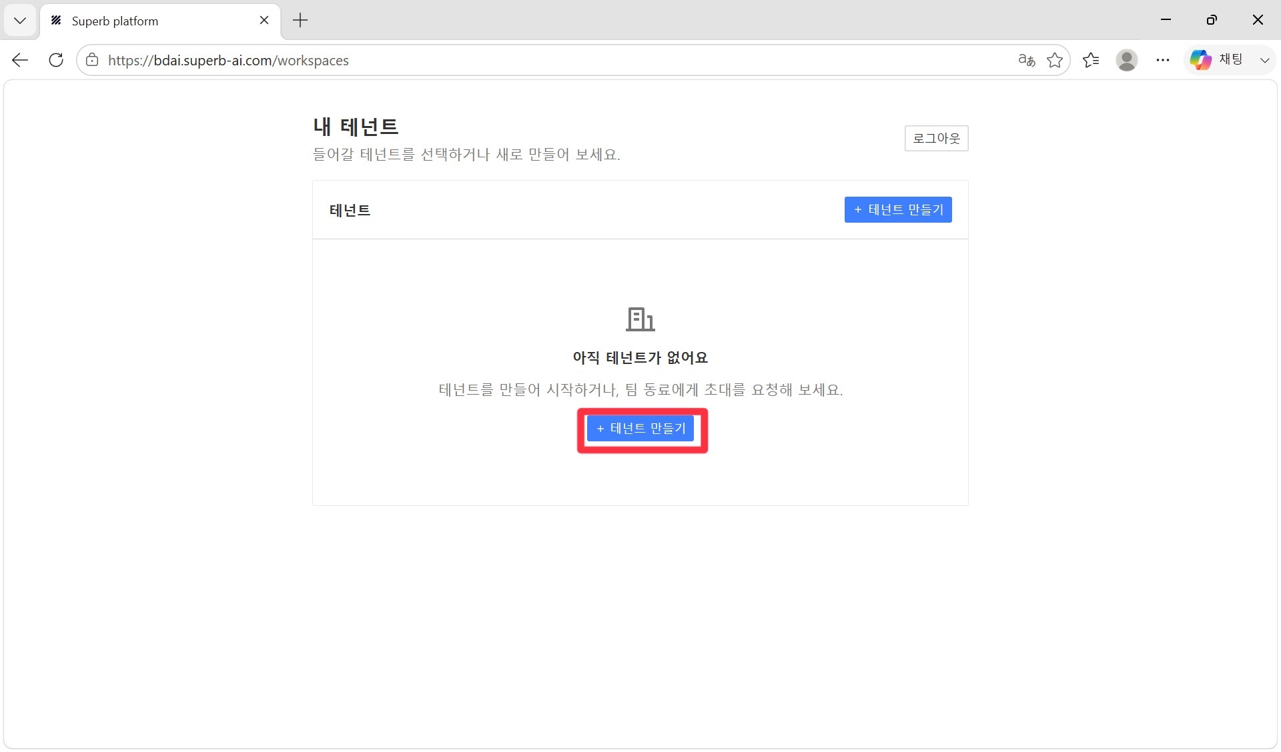Click the empty-state building icon
The image size is (1281, 752).
[640, 319]
